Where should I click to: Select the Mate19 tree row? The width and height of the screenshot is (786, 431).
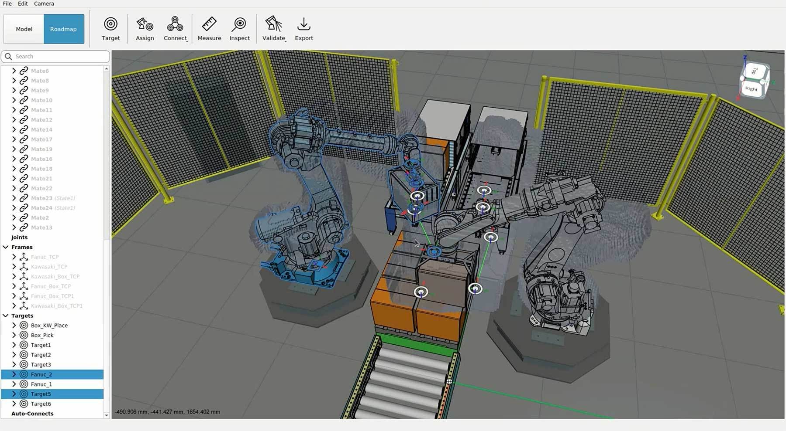pyautogui.click(x=52, y=149)
